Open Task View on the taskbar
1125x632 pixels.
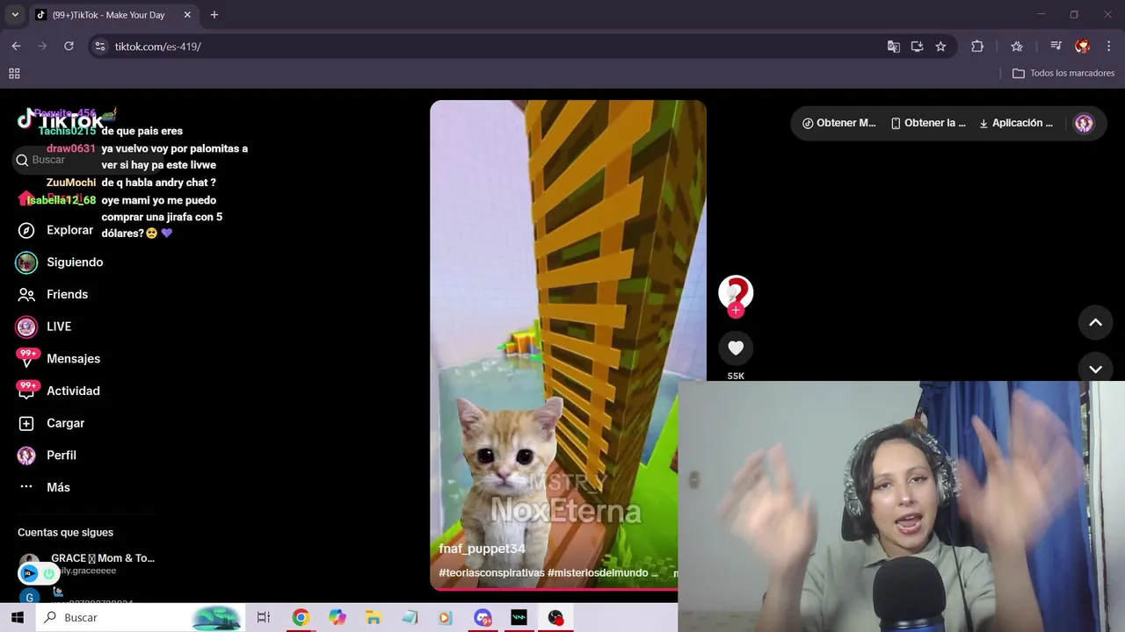click(264, 618)
